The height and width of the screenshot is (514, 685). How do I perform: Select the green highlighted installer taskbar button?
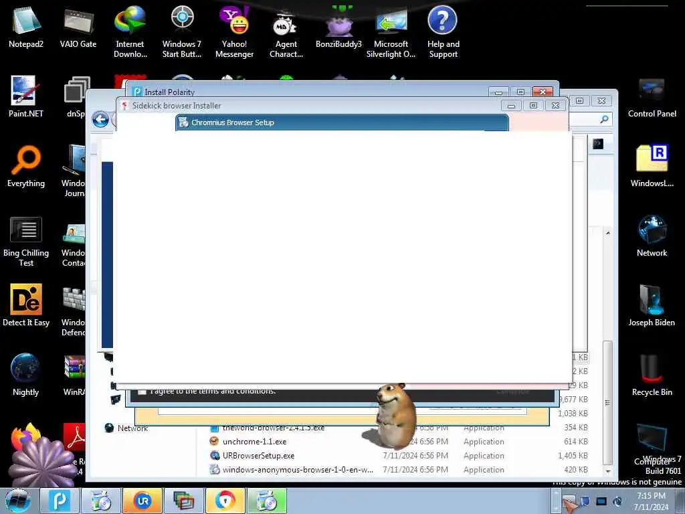click(267, 501)
